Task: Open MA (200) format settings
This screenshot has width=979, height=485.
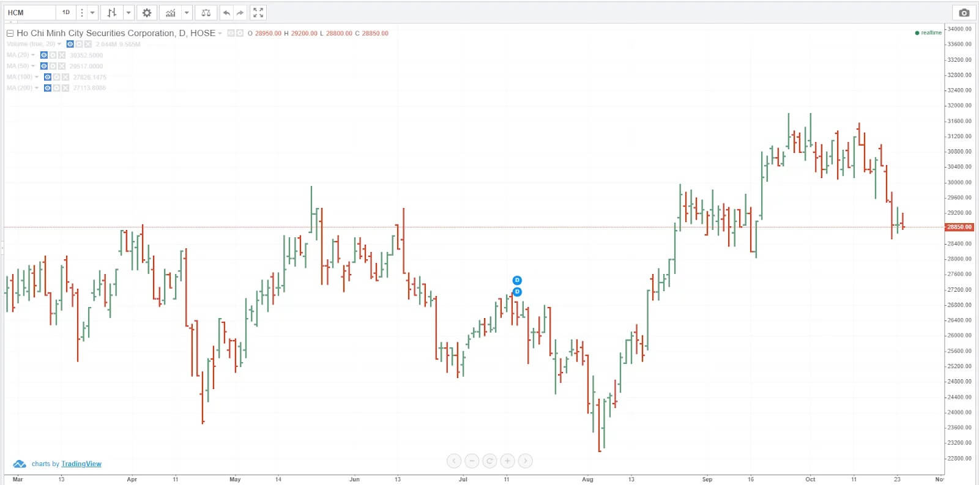Action: pyautogui.click(x=56, y=88)
